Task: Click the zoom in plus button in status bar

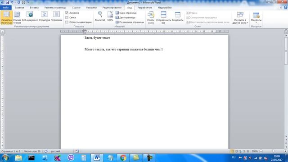Action: coord(286,151)
